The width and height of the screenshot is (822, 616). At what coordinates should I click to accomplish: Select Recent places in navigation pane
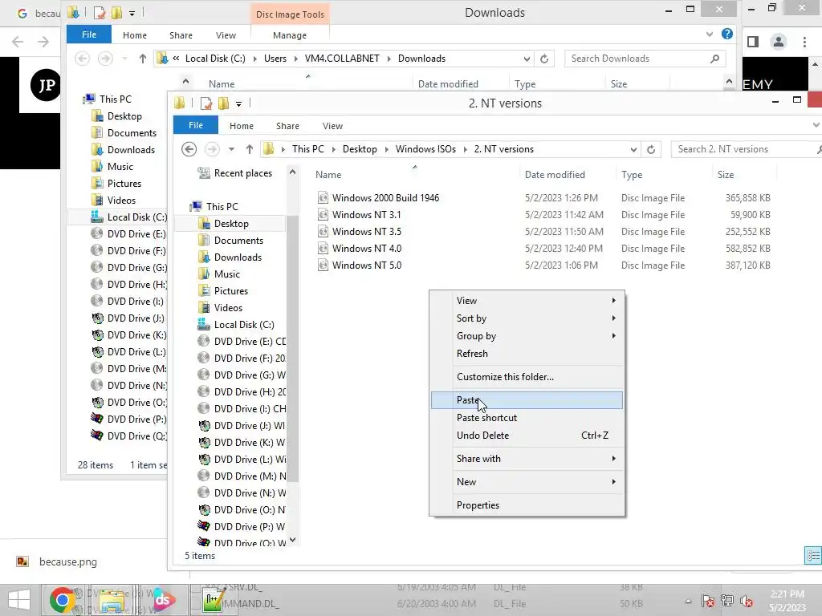[x=242, y=173]
